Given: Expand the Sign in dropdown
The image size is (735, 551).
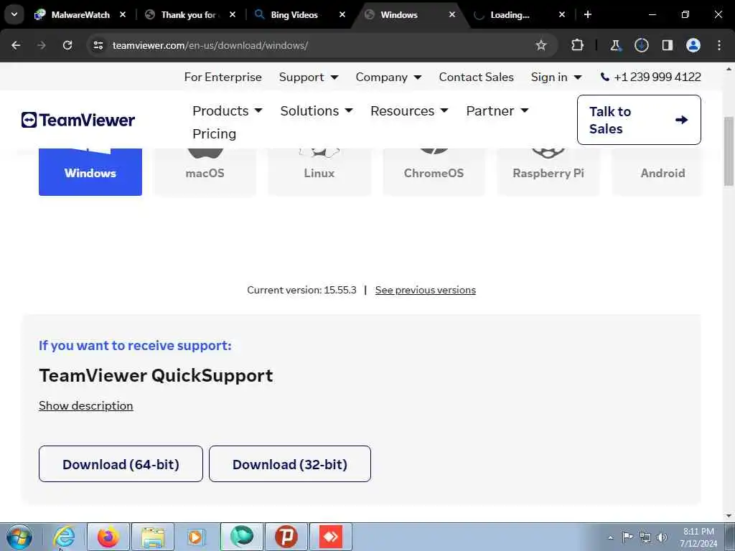Looking at the screenshot, I should [x=556, y=77].
